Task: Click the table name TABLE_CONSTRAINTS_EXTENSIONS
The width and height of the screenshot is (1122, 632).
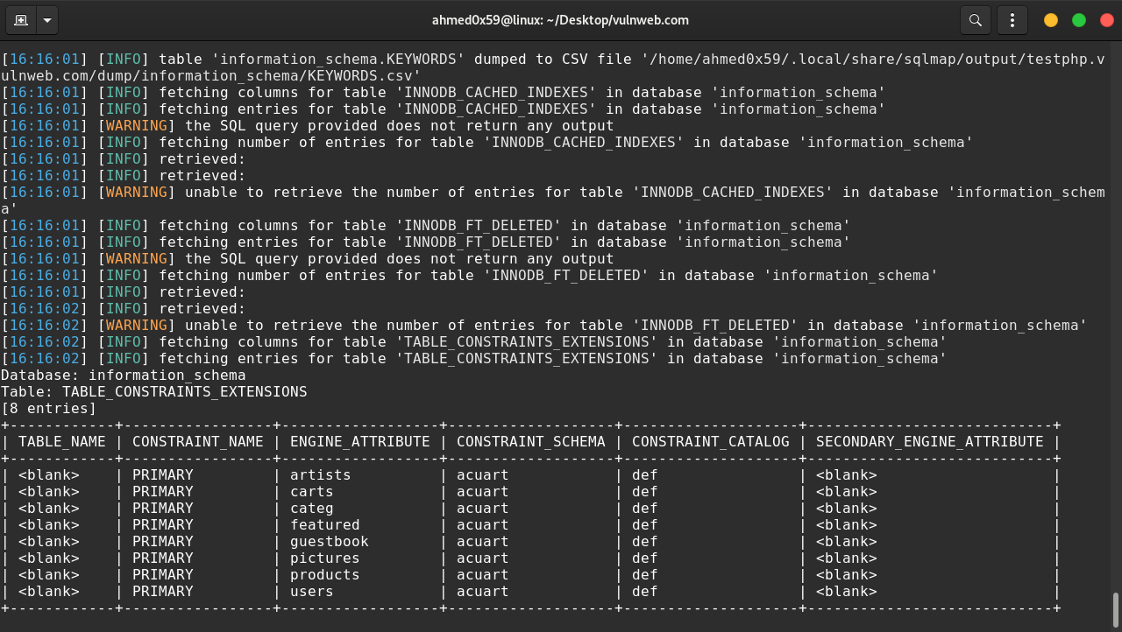Action: coord(182,391)
